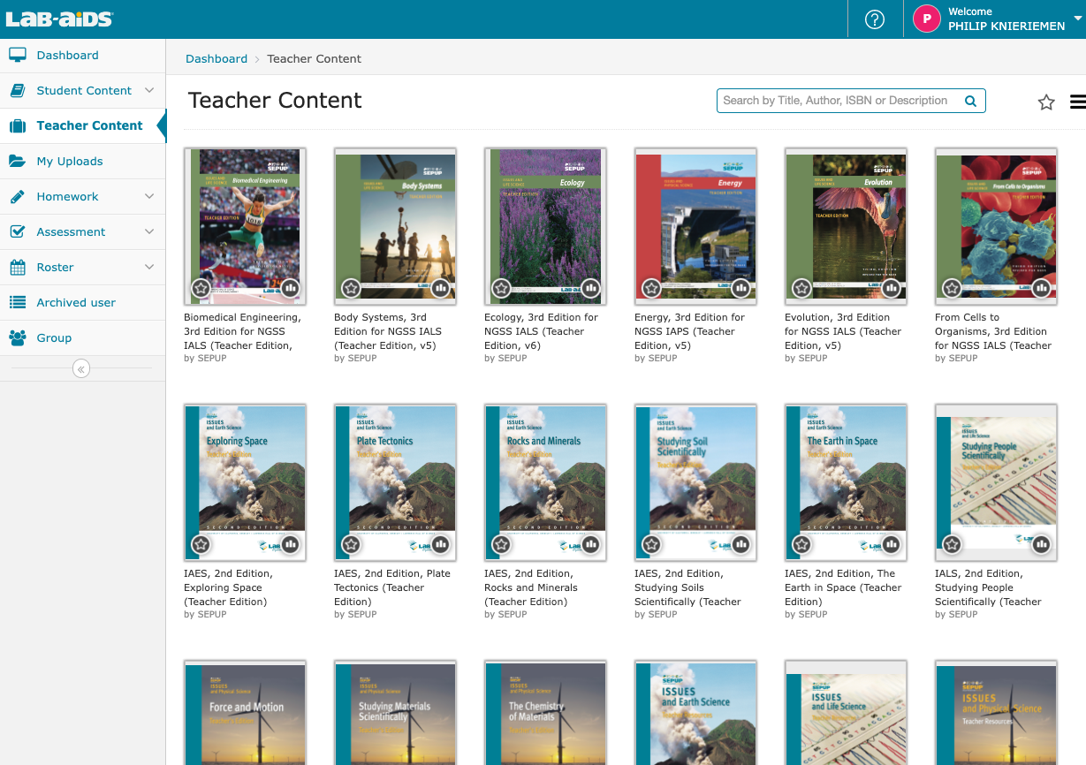Open Energy, 3rd Edition title link

689,331
